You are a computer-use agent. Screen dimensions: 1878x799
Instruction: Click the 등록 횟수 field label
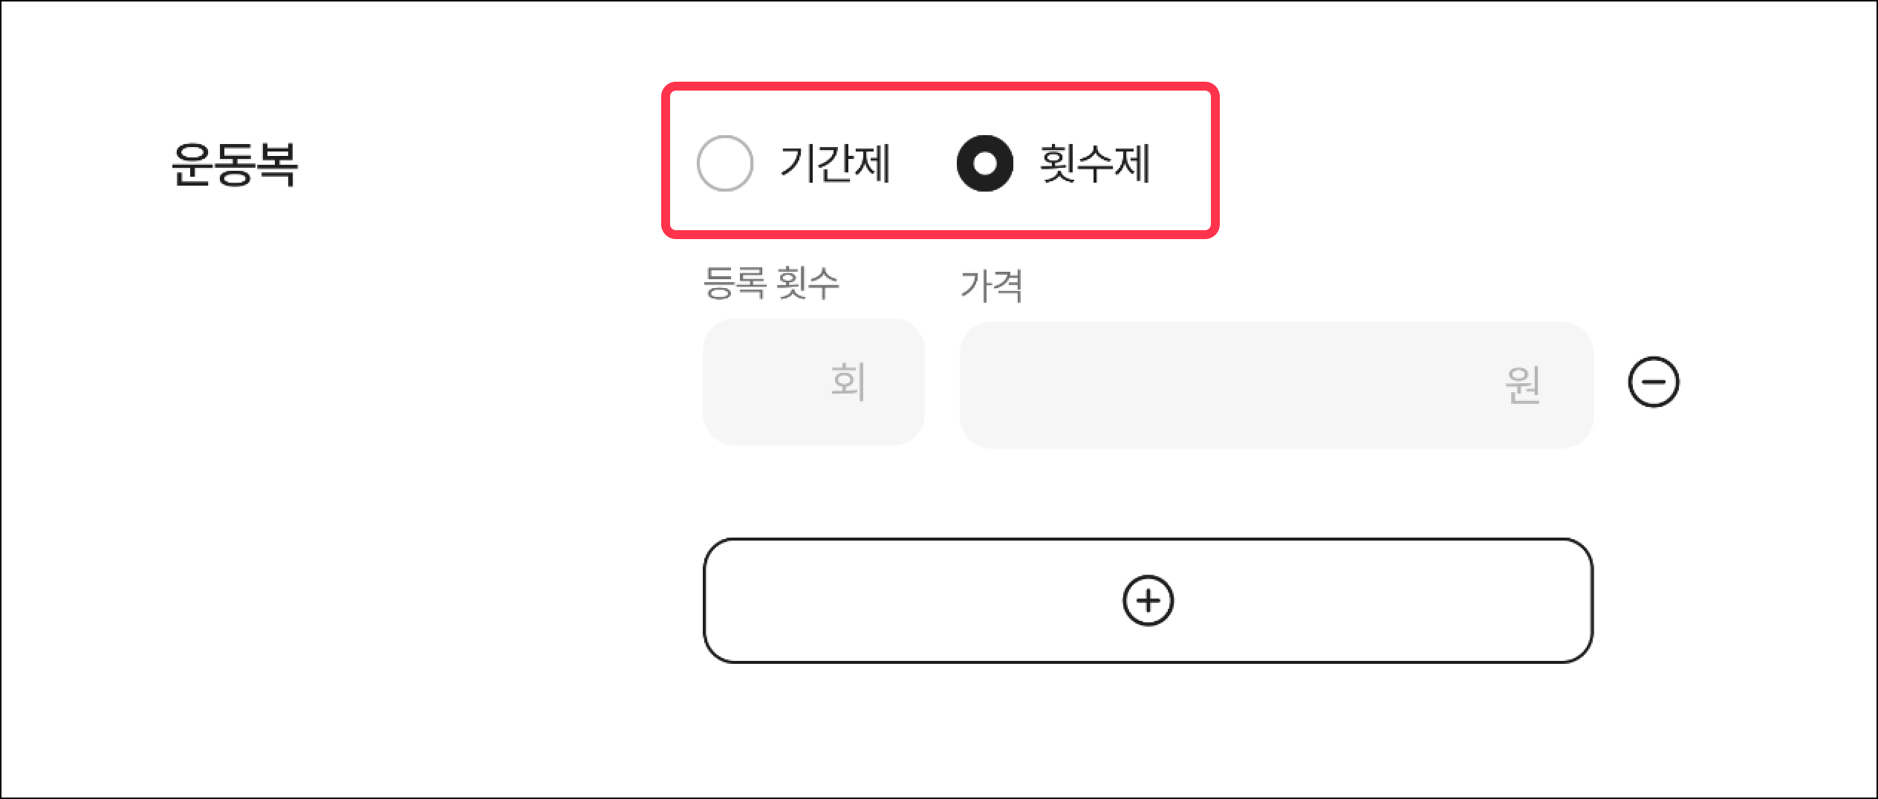click(x=771, y=283)
